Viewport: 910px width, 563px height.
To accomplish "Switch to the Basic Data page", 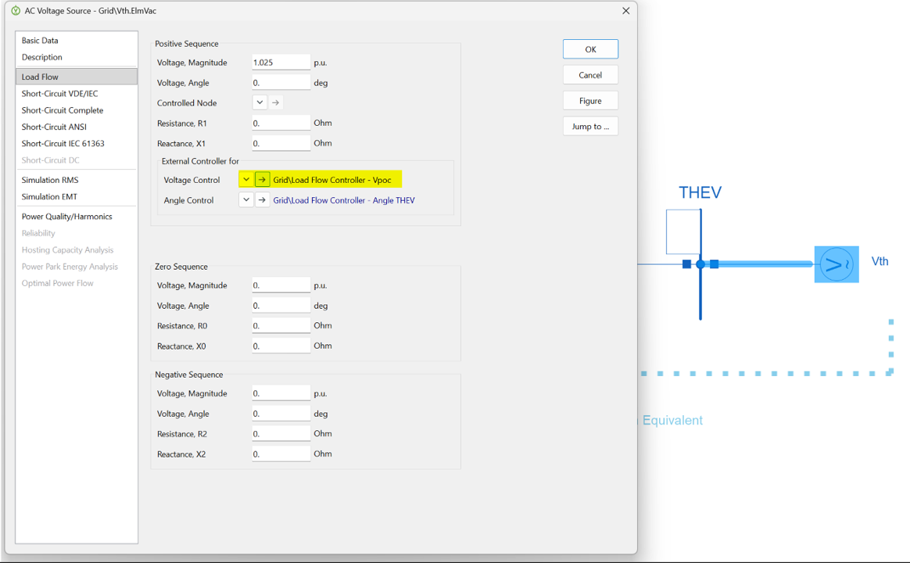I will tap(40, 41).
